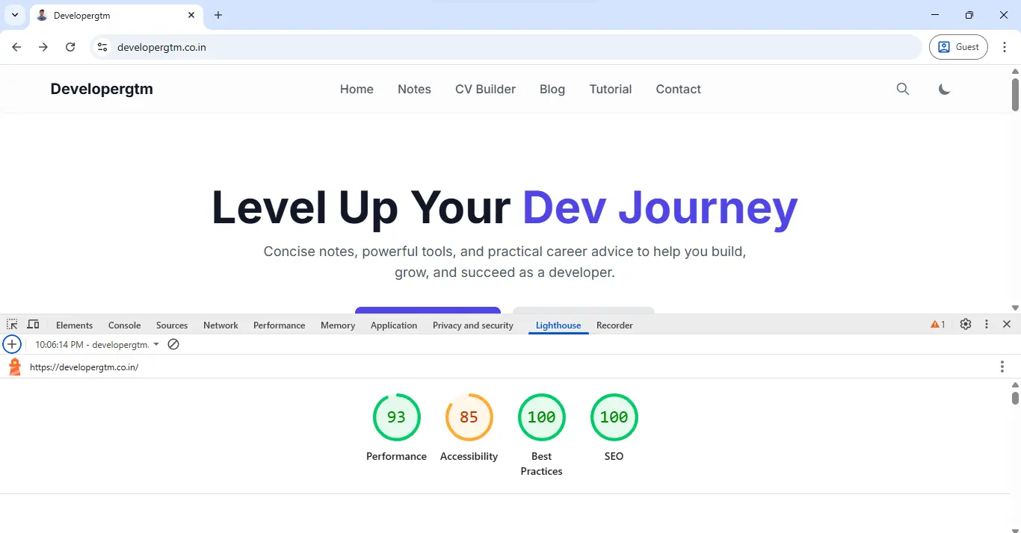
Task: Open DevTools settings gear
Action: tap(966, 325)
